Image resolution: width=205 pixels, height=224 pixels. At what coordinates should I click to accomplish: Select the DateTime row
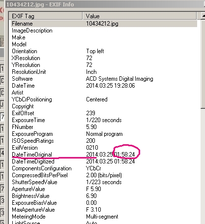[x=104, y=86]
